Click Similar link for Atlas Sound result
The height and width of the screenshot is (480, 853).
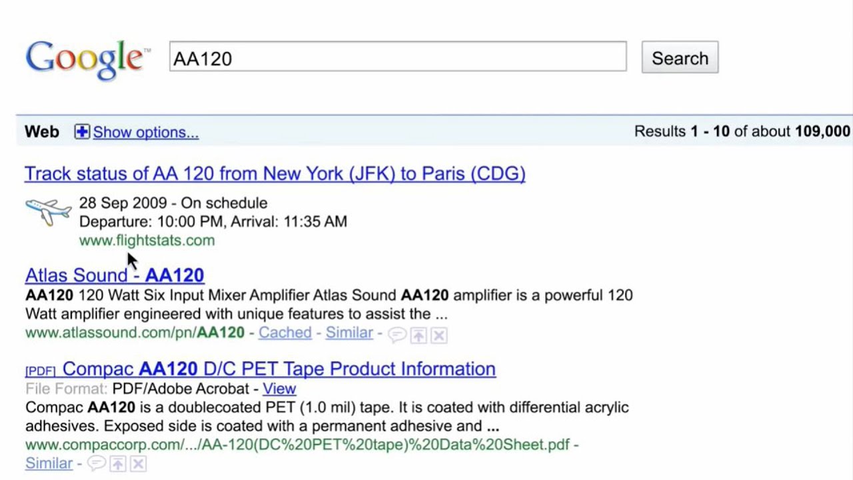[349, 332]
